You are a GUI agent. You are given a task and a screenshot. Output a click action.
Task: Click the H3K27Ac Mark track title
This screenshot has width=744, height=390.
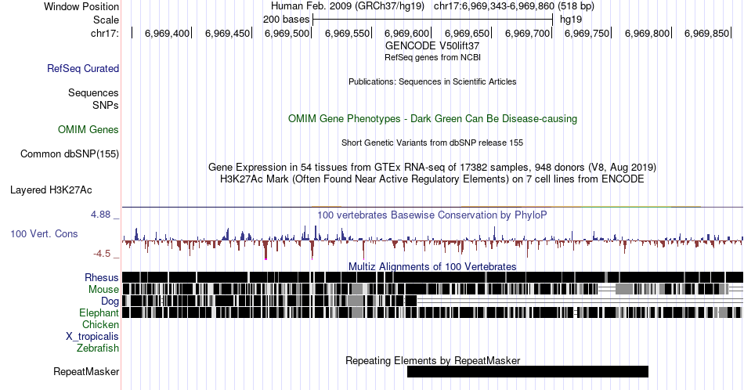(432, 179)
